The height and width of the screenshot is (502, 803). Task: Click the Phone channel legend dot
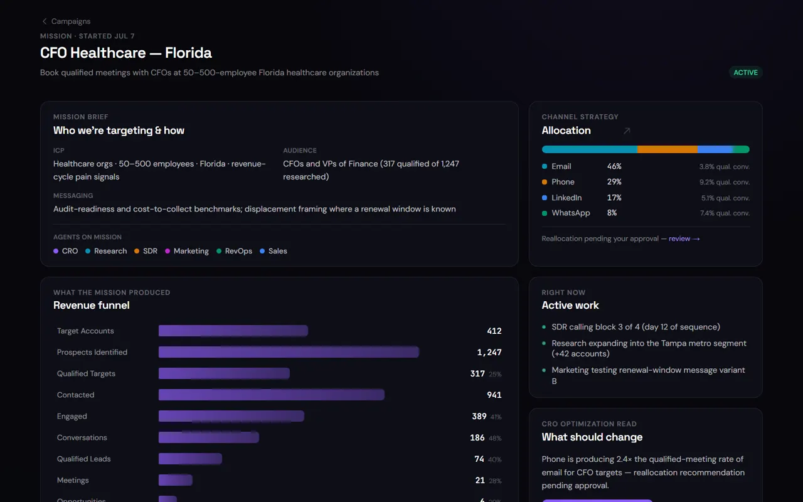coord(545,182)
